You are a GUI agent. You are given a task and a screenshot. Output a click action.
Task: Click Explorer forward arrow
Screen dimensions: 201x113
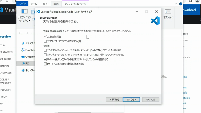pyautogui.click(x=27, y=33)
